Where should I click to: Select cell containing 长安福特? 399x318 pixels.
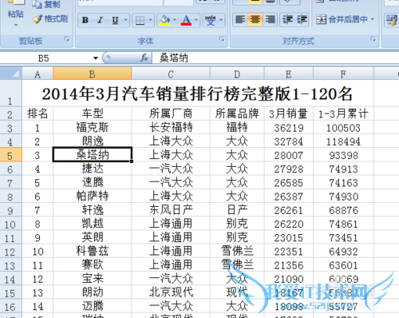[171, 128]
